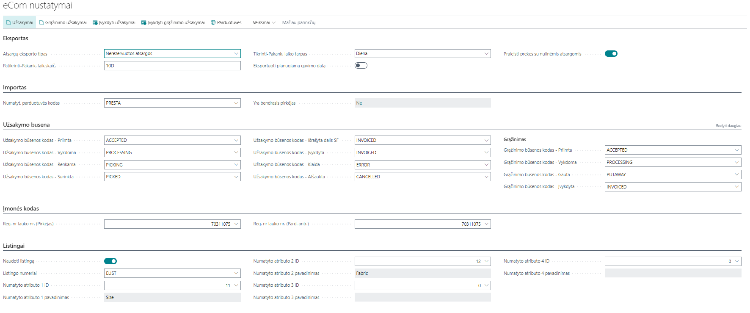
Task: Open Užsakymo būsenos kodas - Įvykdyta dropdown
Action: pos(486,152)
